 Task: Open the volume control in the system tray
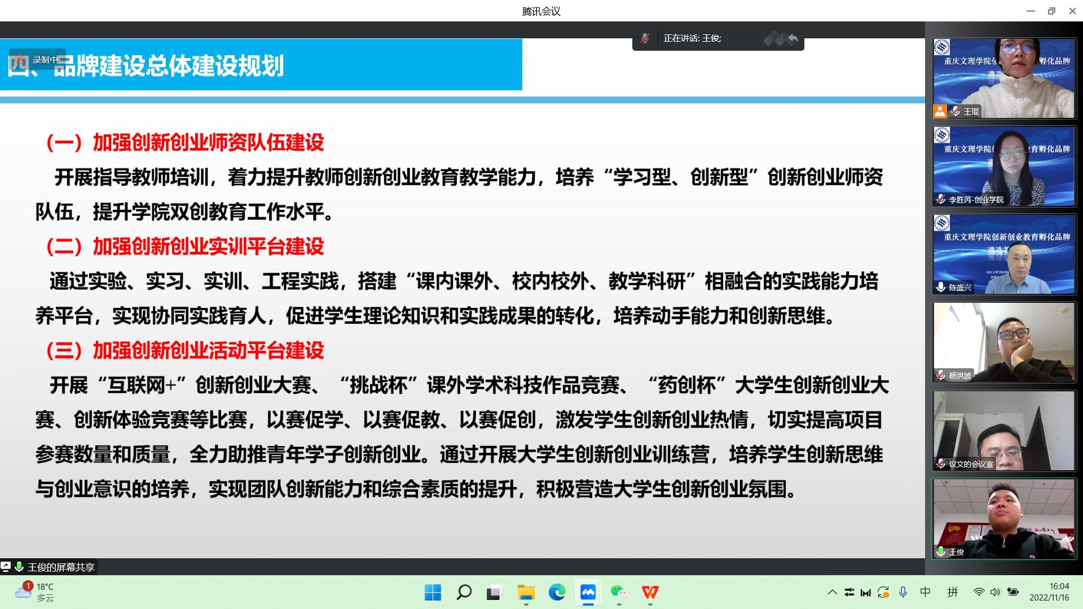click(995, 592)
